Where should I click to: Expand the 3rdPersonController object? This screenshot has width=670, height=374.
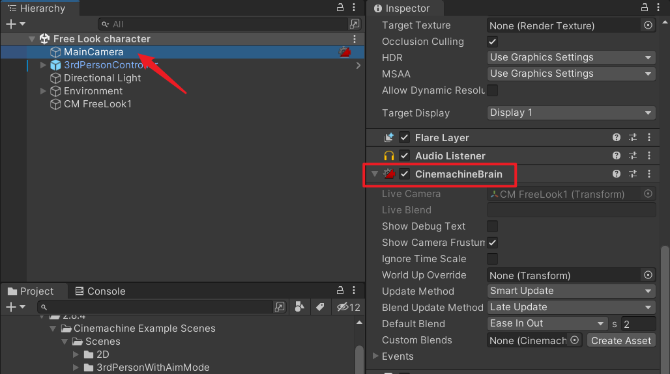43,65
